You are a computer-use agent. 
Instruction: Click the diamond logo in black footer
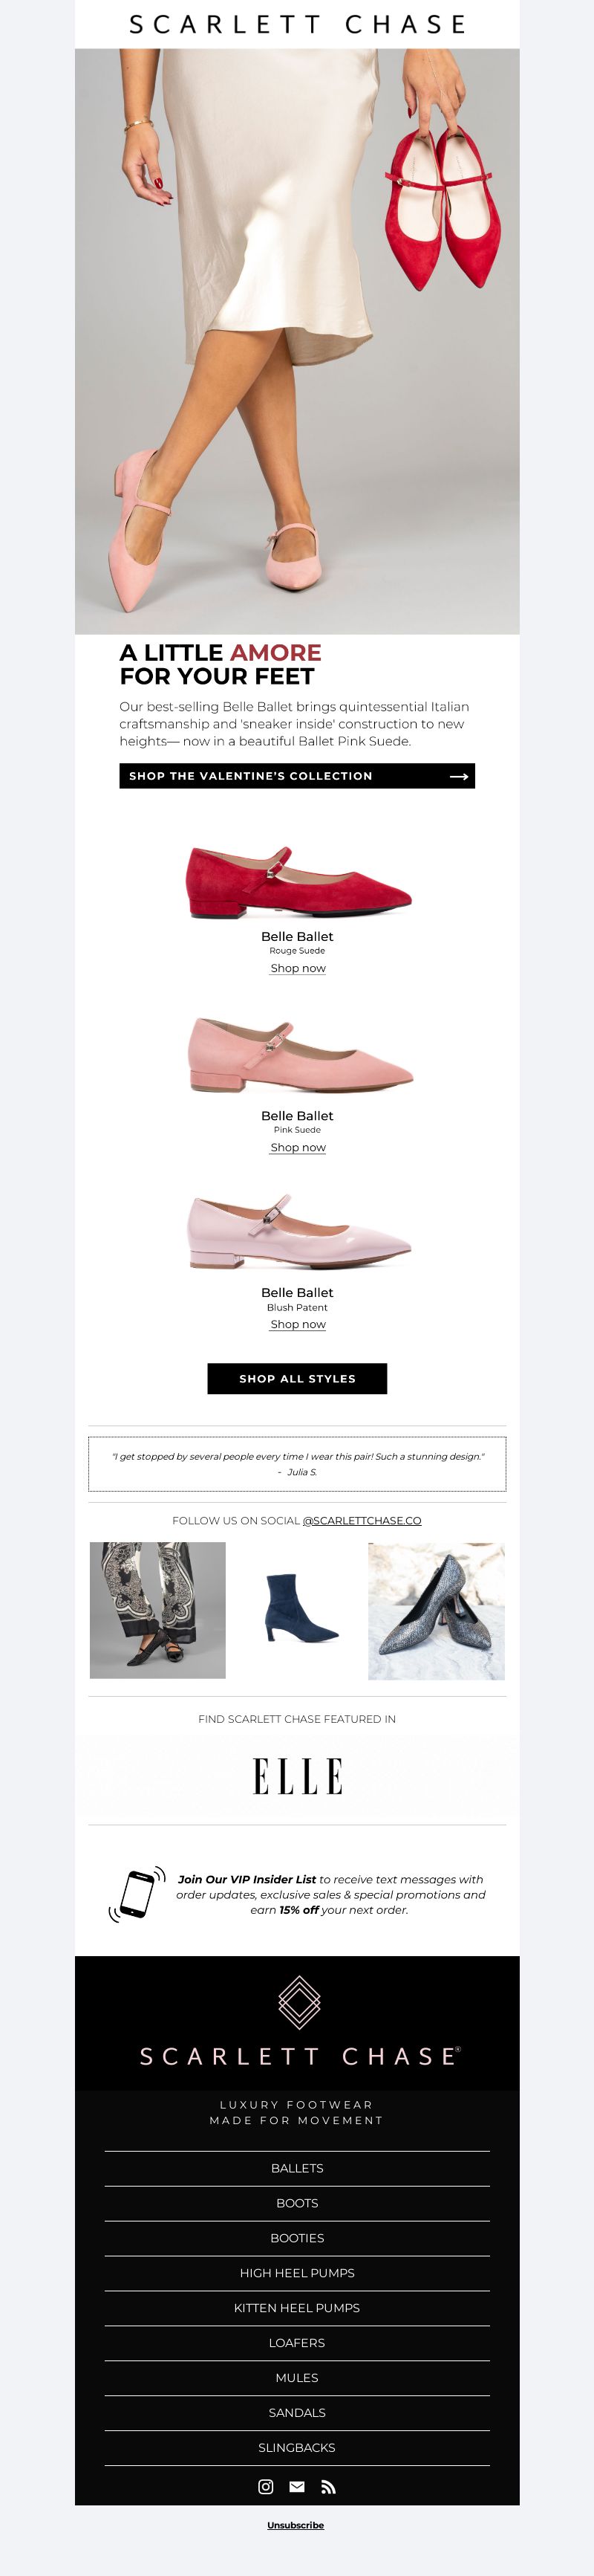click(x=298, y=2002)
